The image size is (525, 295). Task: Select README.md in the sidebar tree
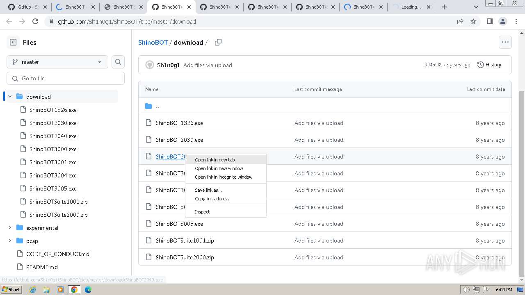42,267
